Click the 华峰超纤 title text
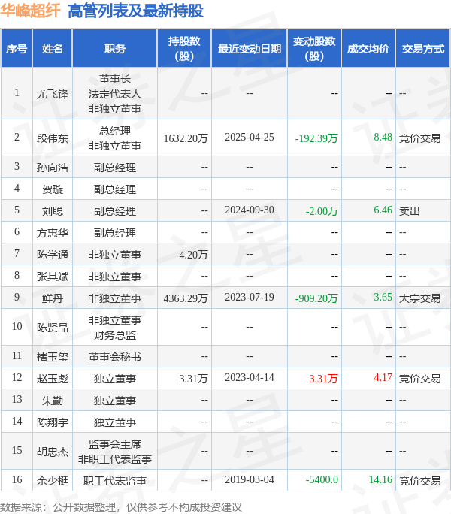Image resolution: width=451 pixels, height=514 pixels. coord(30,11)
